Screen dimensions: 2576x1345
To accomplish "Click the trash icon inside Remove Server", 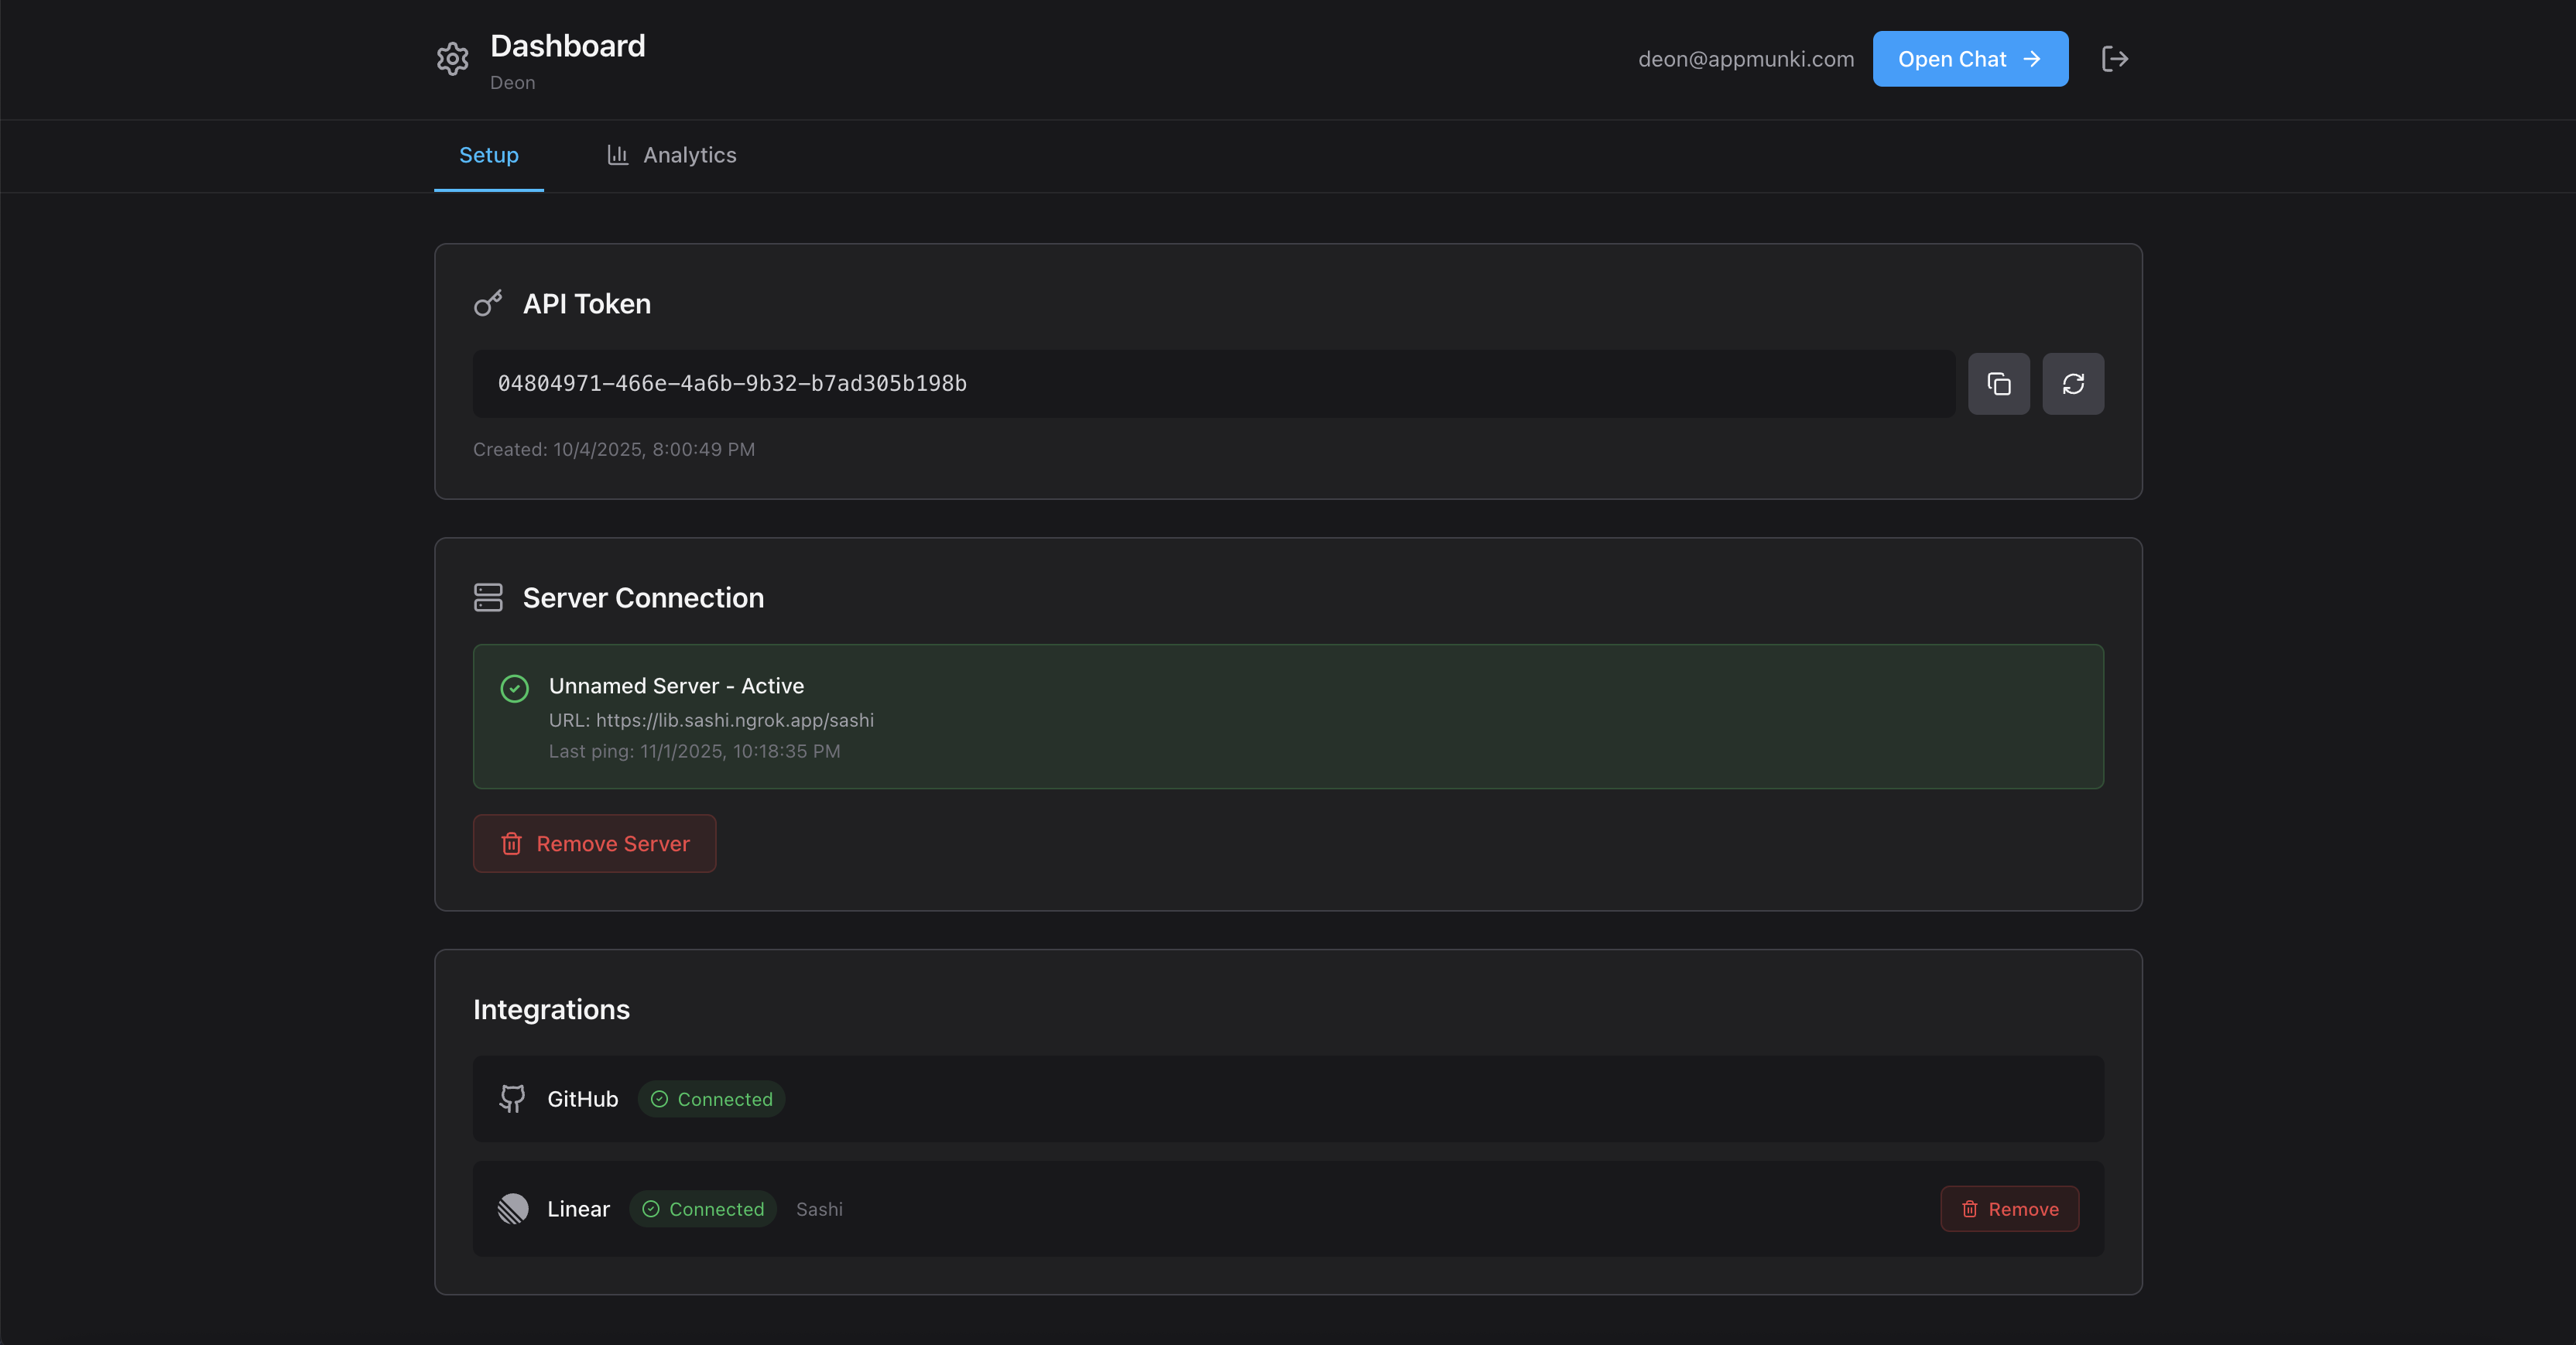I will coord(512,843).
